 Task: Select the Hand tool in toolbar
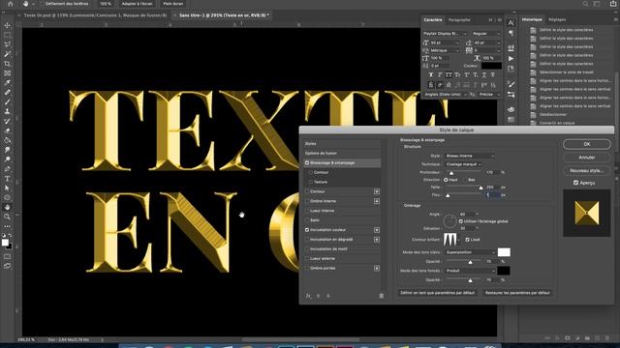point(7,207)
